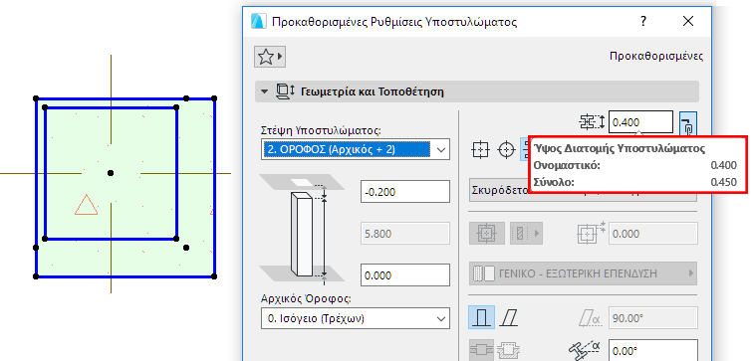752x361 pixels.
Task: Close the column settings dialog
Action: coord(688,22)
